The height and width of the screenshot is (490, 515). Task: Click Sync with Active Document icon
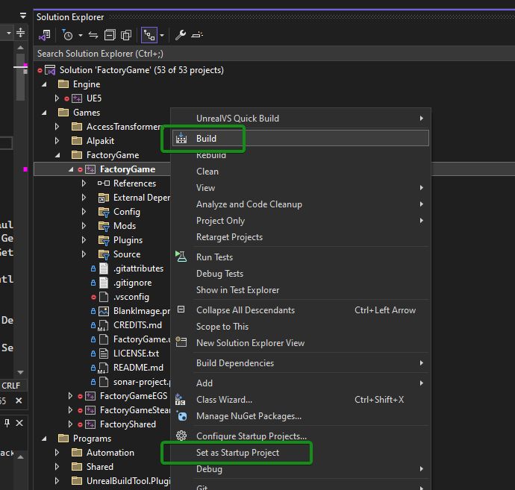93,35
